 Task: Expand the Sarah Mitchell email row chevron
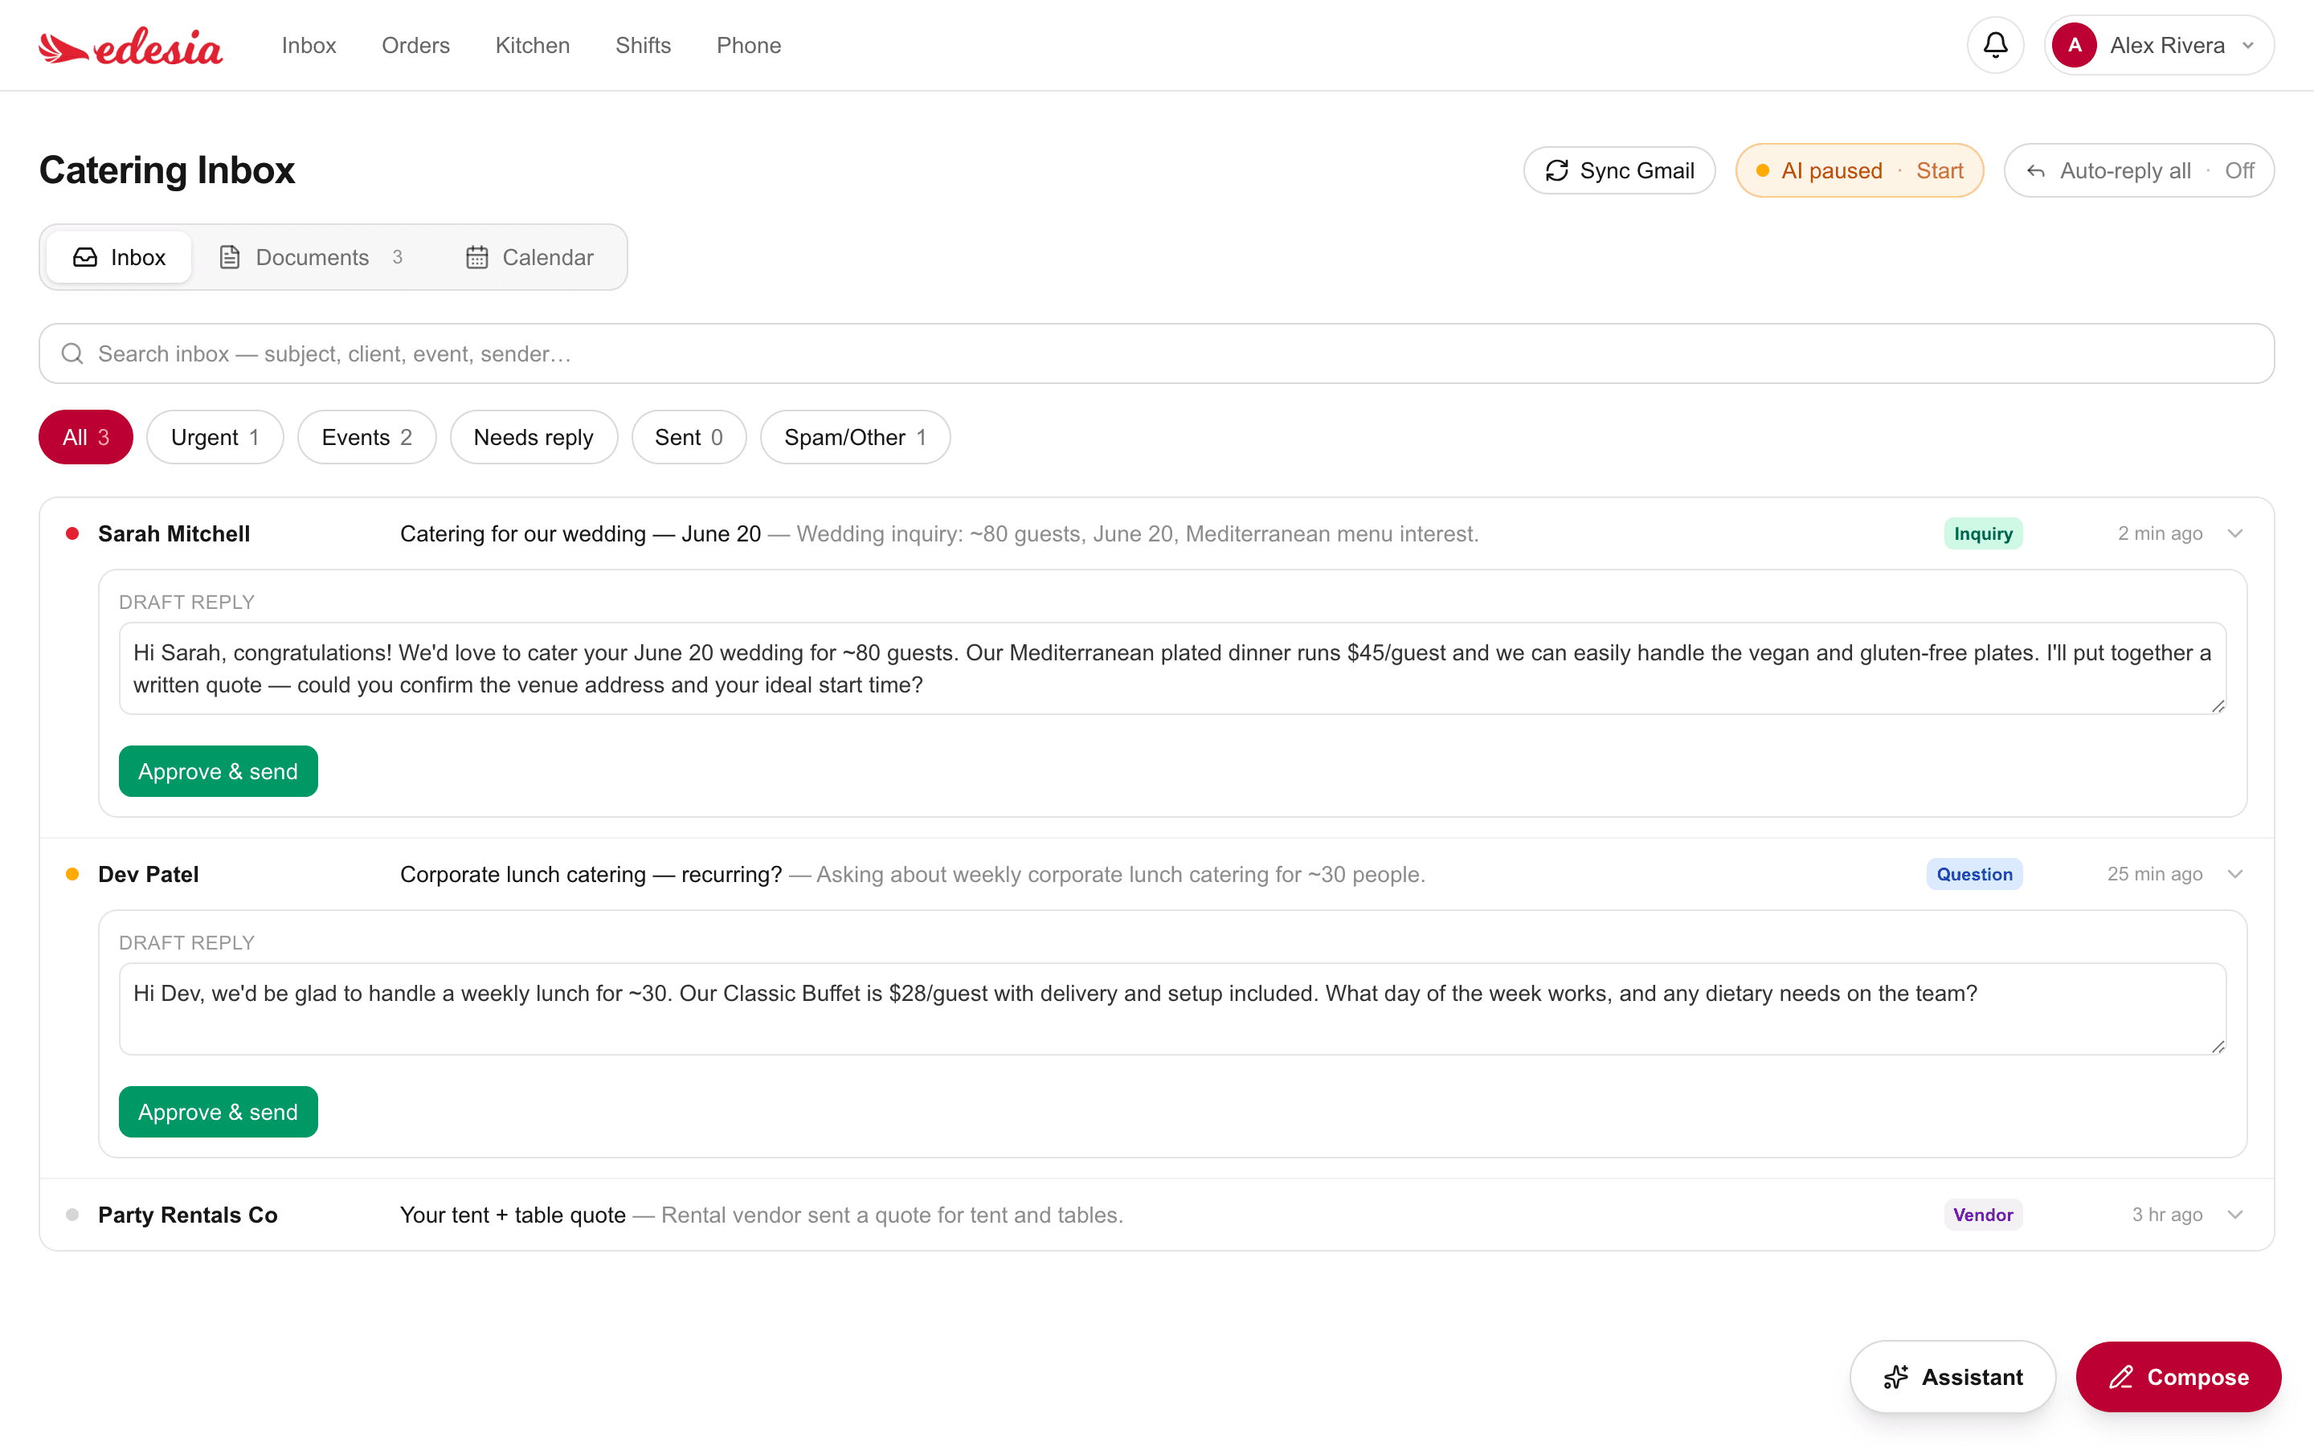pyautogui.click(x=2234, y=533)
